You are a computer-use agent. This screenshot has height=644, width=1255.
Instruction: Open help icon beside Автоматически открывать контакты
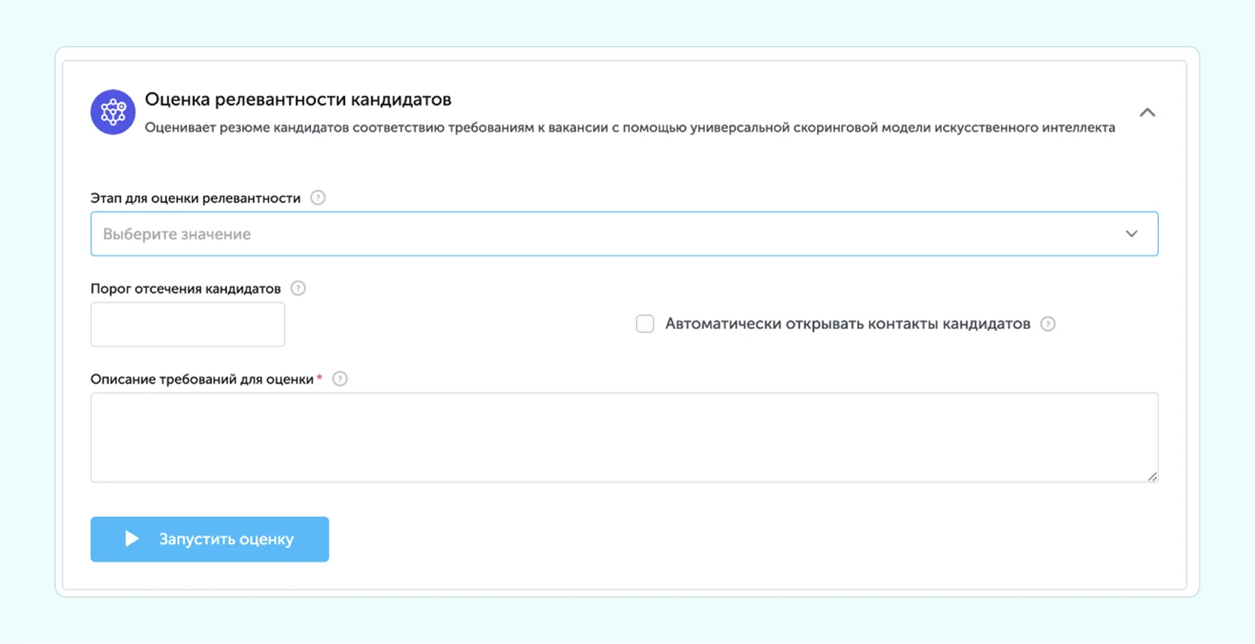[x=1048, y=324]
